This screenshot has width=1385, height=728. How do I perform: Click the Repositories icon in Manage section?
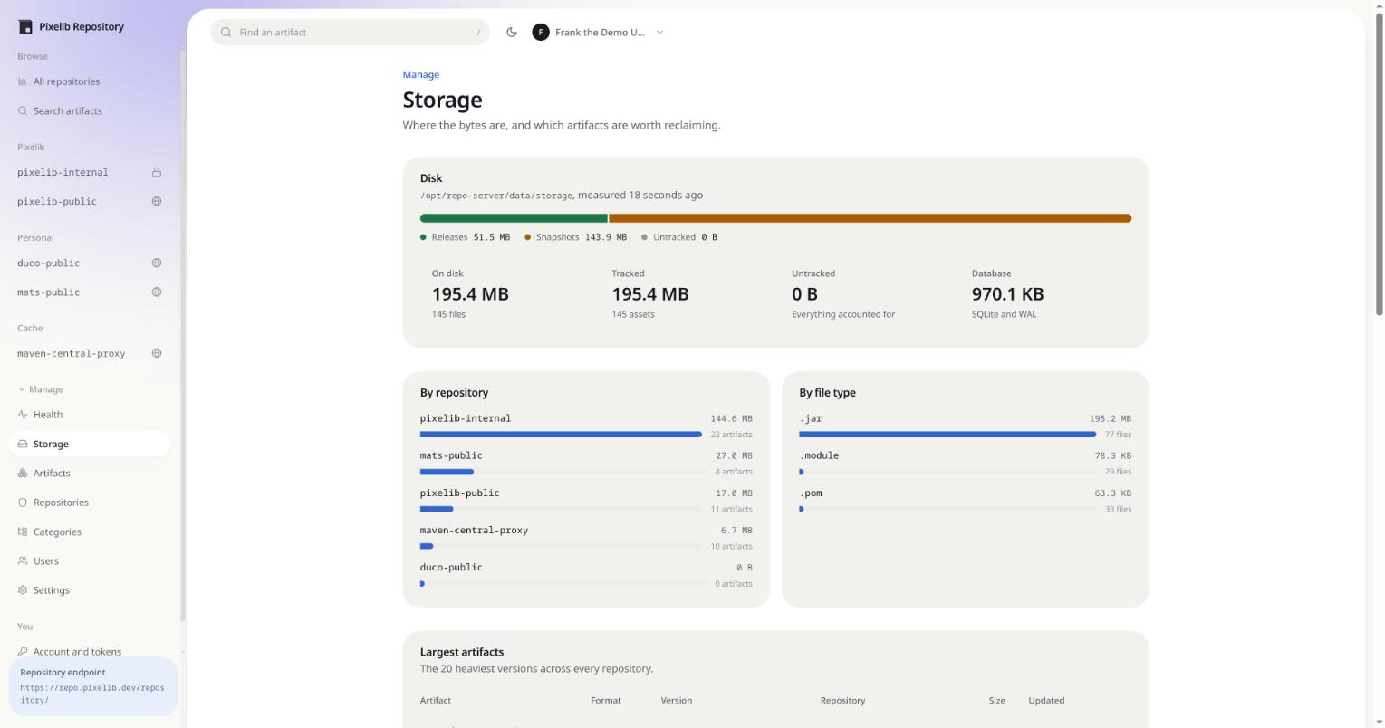click(x=23, y=503)
